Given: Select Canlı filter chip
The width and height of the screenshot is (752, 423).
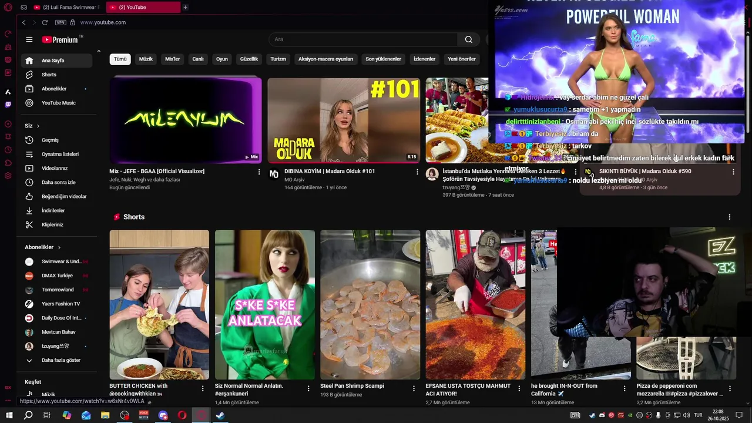Looking at the screenshot, I should (x=198, y=59).
